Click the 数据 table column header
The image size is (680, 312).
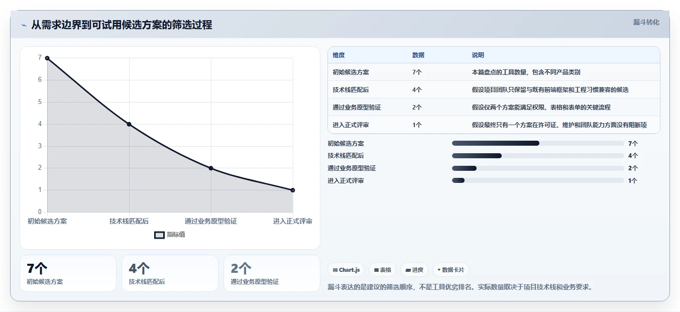[x=418, y=55]
